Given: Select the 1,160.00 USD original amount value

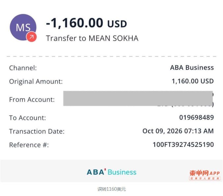Looking at the screenshot, I should click(193, 81).
